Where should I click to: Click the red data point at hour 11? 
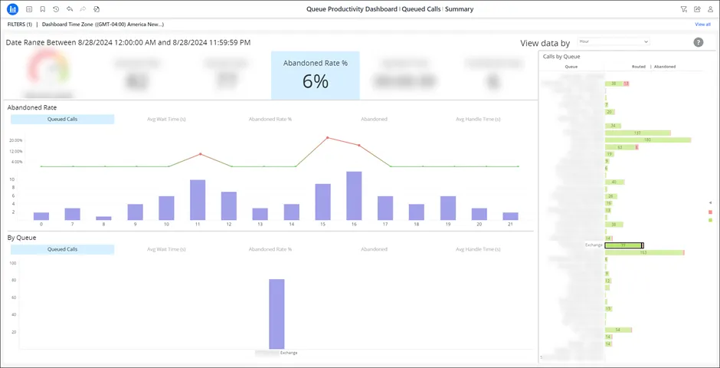[200, 154]
